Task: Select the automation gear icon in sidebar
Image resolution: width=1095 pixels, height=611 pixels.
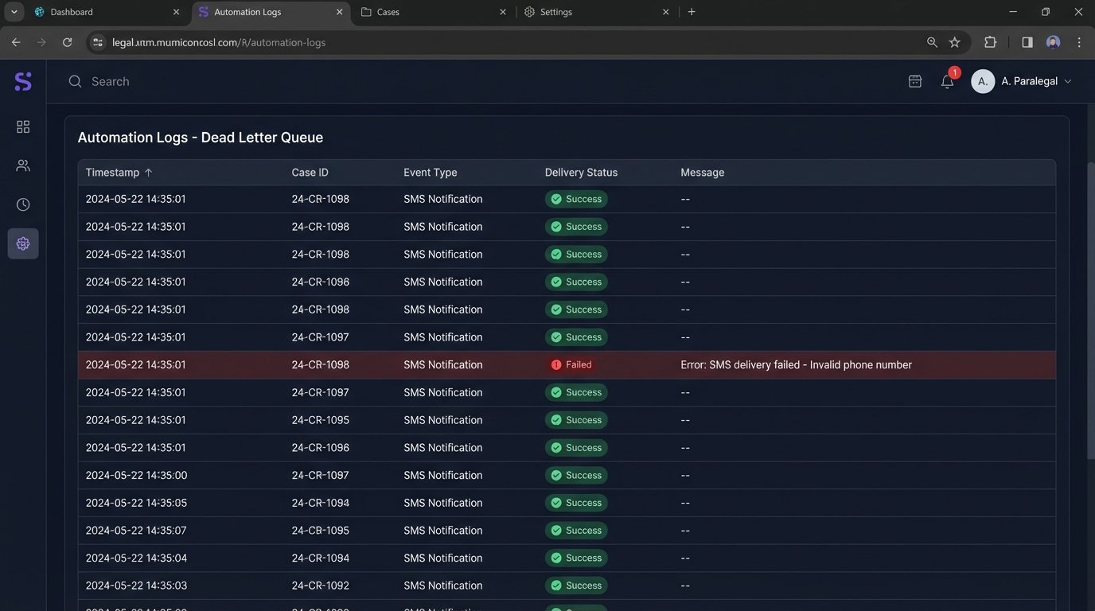Action: tap(23, 243)
